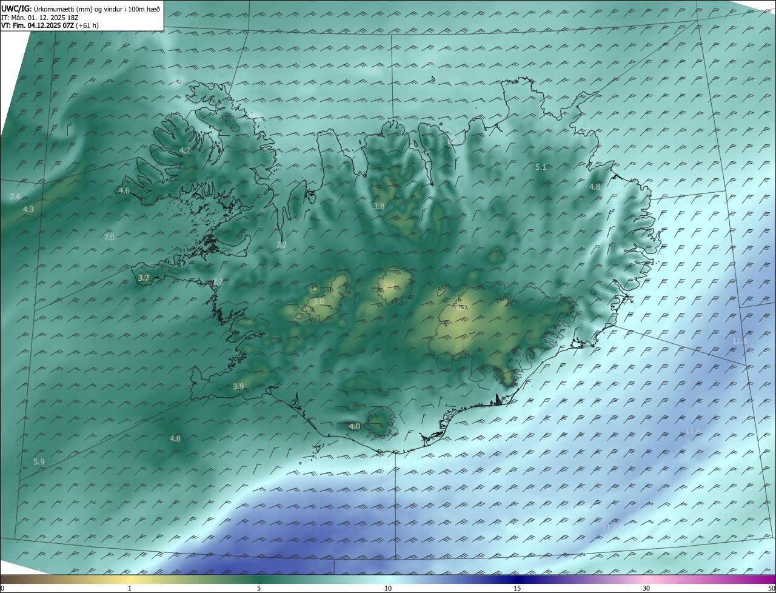Viewport: 776px width, 593px height.
Task: Click the 3.8 value in north Iceland
Action: [x=379, y=206]
